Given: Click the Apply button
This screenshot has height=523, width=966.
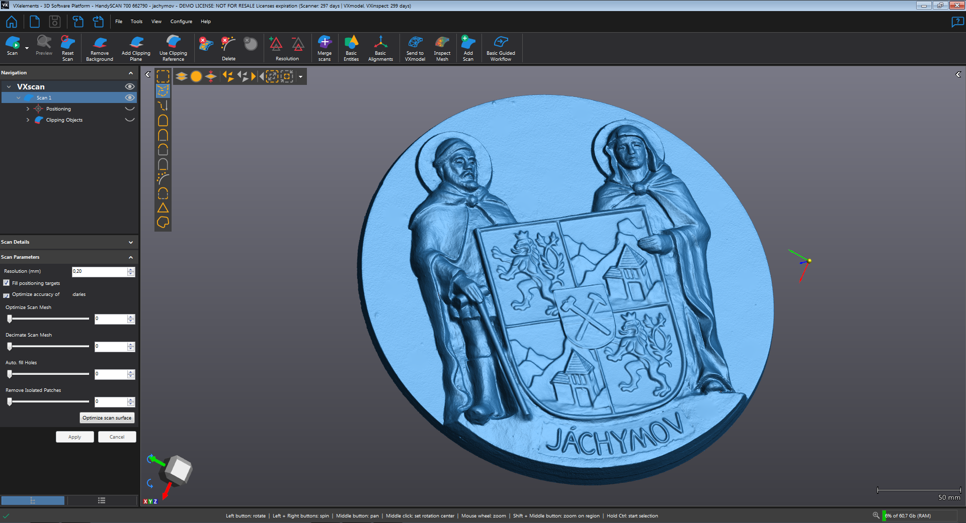Looking at the screenshot, I should 74,437.
